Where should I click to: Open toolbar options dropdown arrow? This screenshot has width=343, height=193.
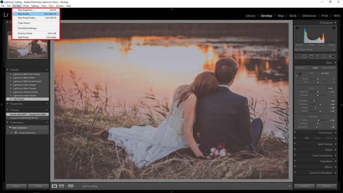[x=290, y=186]
